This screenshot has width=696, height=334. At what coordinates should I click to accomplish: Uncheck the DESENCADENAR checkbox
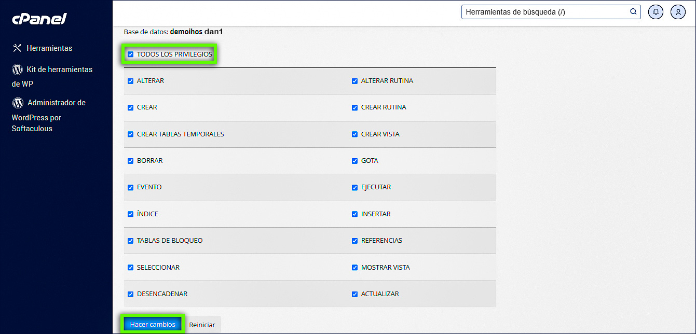(x=131, y=294)
